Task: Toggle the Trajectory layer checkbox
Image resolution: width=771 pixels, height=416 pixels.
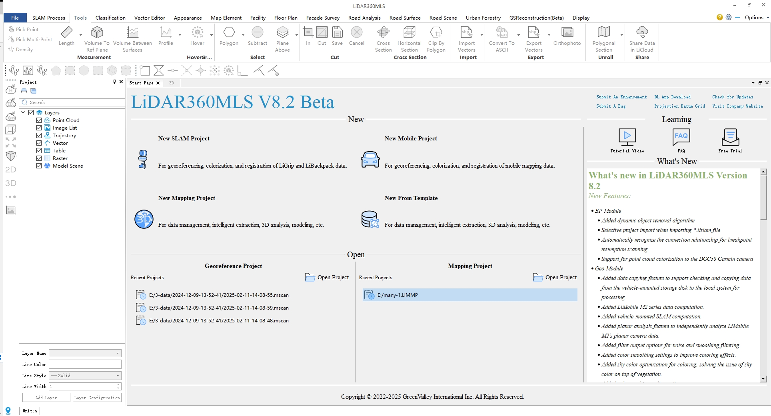Action: [39, 135]
